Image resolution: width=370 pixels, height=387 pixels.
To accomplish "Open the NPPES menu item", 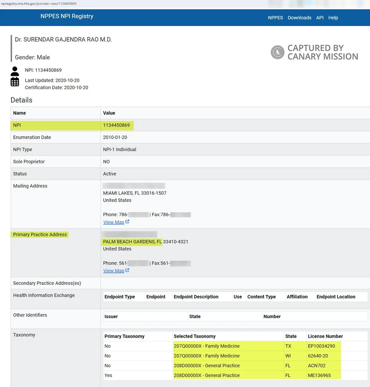I will (x=275, y=18).
